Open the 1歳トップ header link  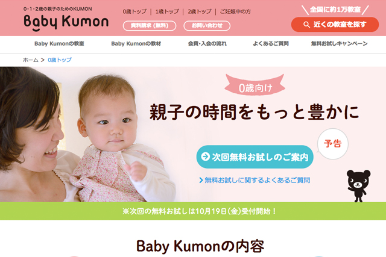(167, 11)
